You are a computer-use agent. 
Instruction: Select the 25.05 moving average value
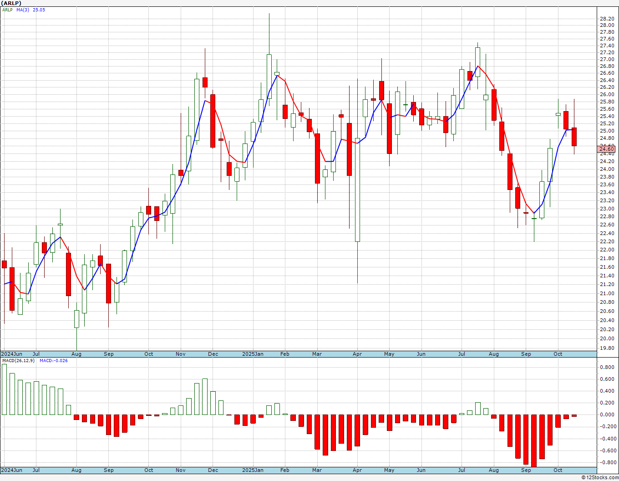click(x=39, y=10)
